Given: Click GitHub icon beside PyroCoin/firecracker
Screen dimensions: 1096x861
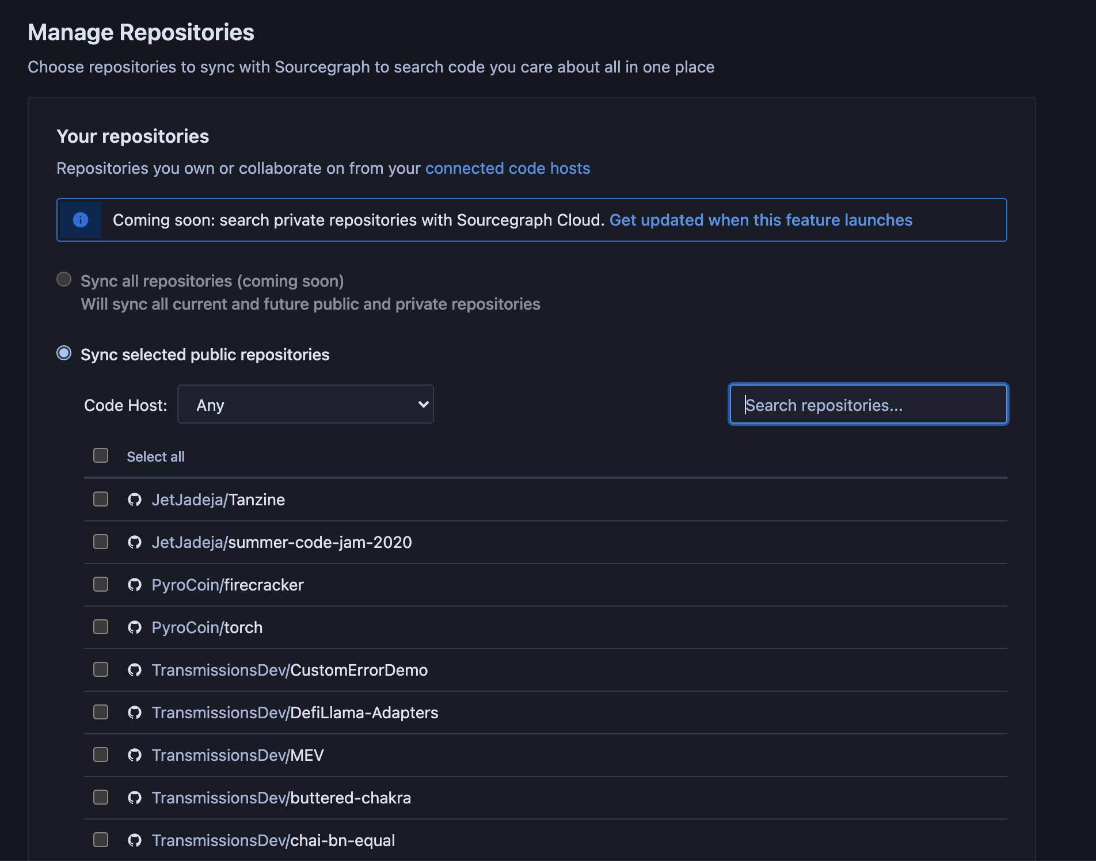Looking at the screenshot, I should point(135,585).
